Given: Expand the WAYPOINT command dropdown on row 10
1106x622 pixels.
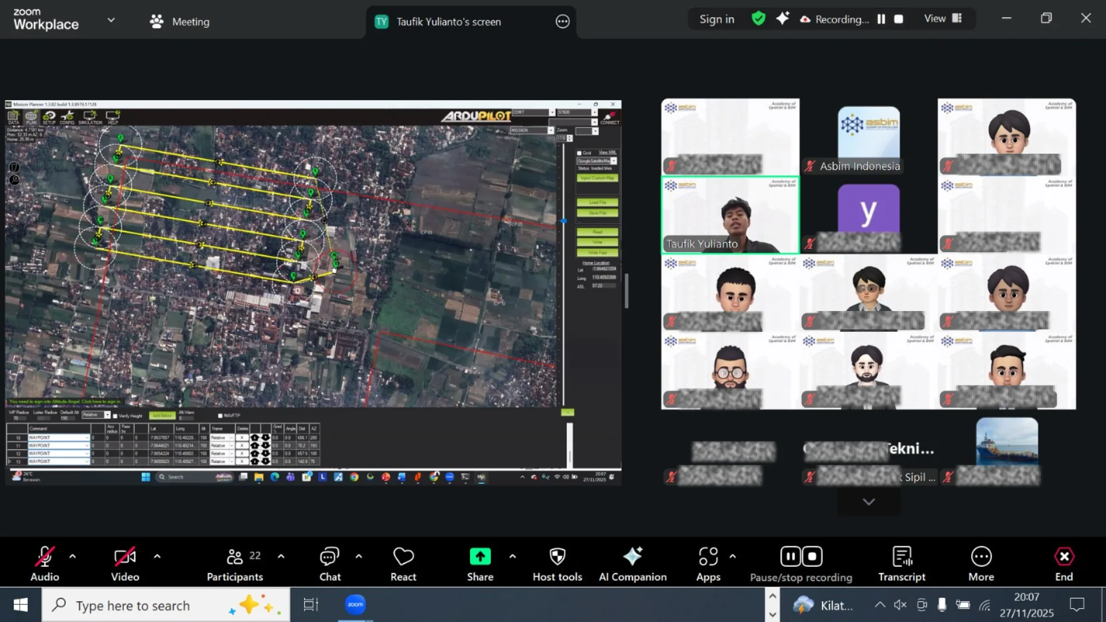Looking at the screenshot, I should (87, 438).
